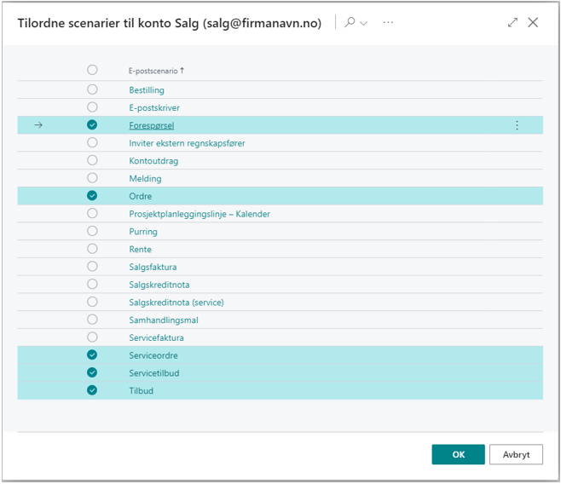The image size is (561, 484).
Task: Deselect the Ordre scenario checkmark
Action: [92, 196]
